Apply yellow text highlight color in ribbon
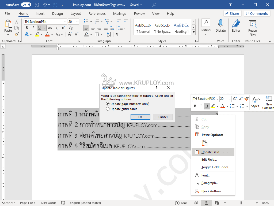 tap(37, 34)
